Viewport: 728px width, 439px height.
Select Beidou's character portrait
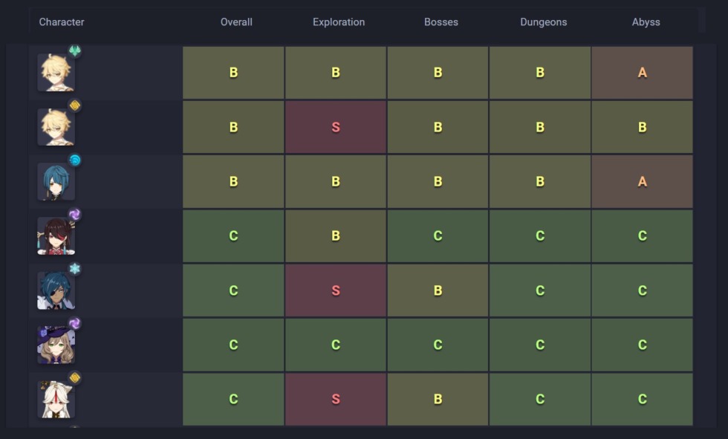pos(56,236)
